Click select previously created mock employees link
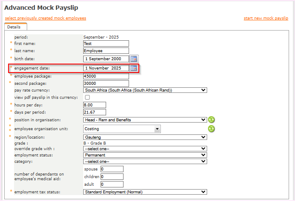The width and height of the screenshot is (295, 201). (x=45, y=18)
